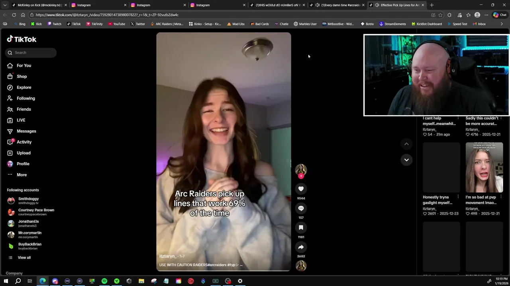
Task: Reload the page
Action: (x=14, y=15)
